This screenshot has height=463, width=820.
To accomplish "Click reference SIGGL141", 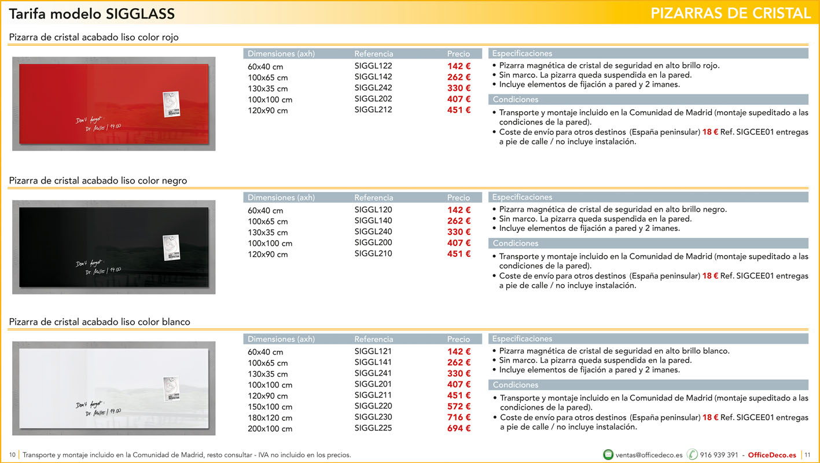I will click(x=373, y=362).
